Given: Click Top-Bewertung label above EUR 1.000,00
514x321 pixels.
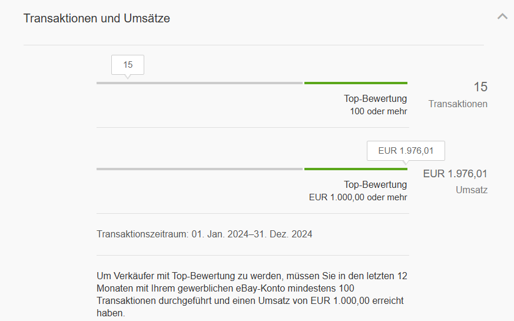Looking at the screenshot, I should click(x=375, y=184).
